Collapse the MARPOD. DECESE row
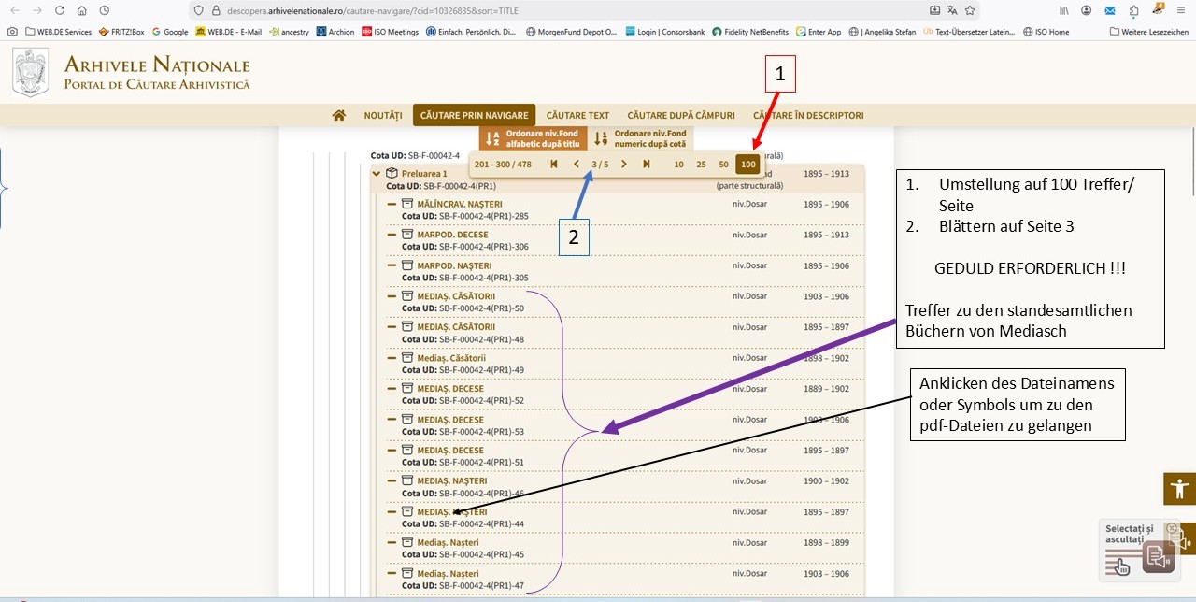Viewport: 1196px width, 602px height. click(392, 235)
